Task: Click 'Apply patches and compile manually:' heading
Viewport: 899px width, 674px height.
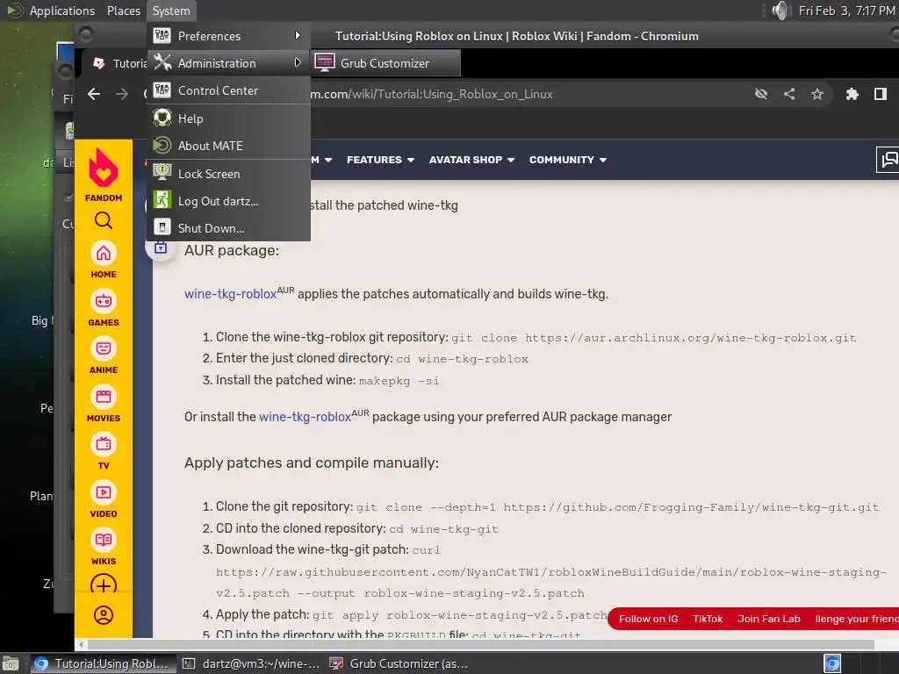Action: point(312,462)
